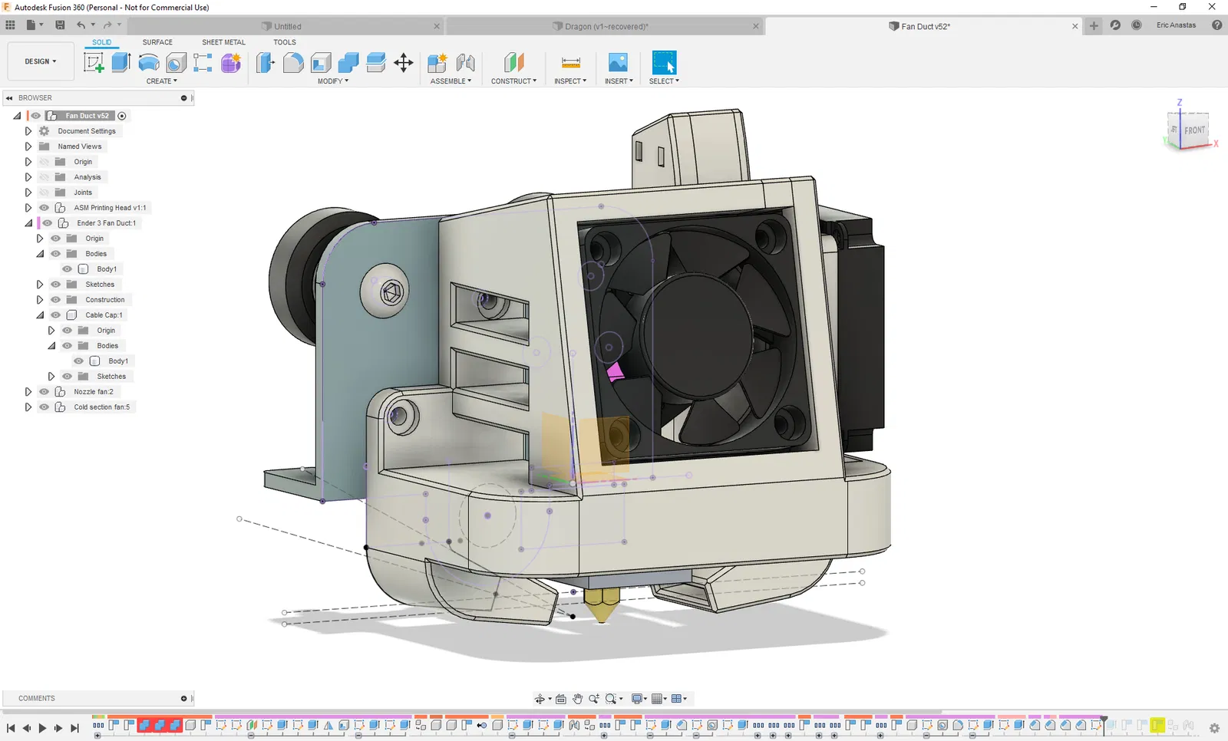Toggle visibility of Nozzle fan:2
This screenshot has height=741, width=1228.
click(45, 392)
